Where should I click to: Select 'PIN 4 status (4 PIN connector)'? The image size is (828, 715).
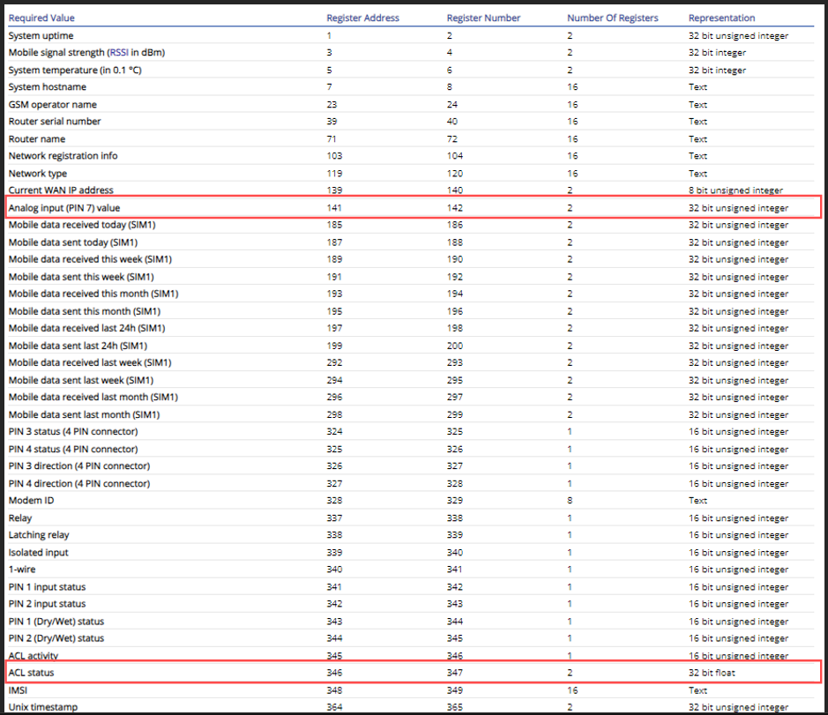click(x=73, y=450)
